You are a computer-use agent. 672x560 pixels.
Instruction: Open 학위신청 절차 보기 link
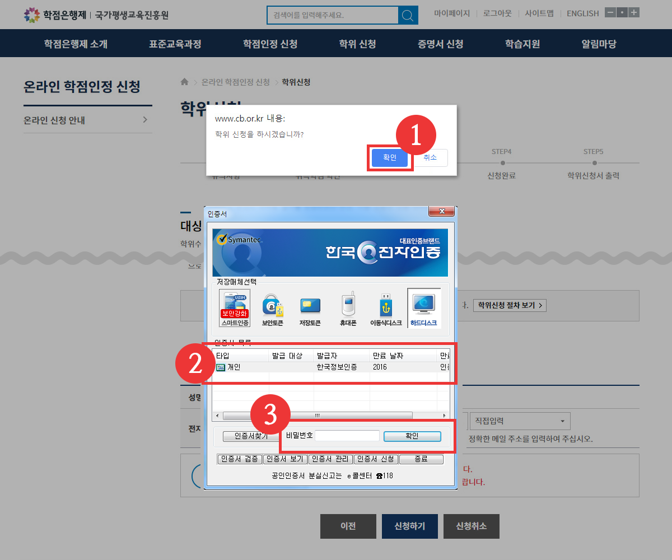pyautogui.click(x=509, y=305)
